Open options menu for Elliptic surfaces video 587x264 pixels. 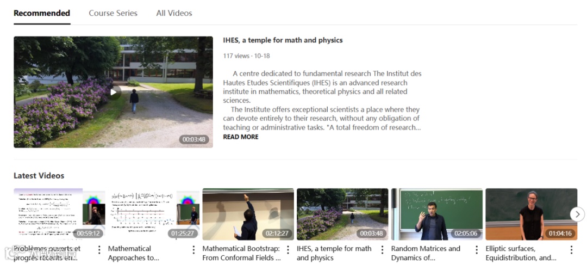click(x=572, y=250)
